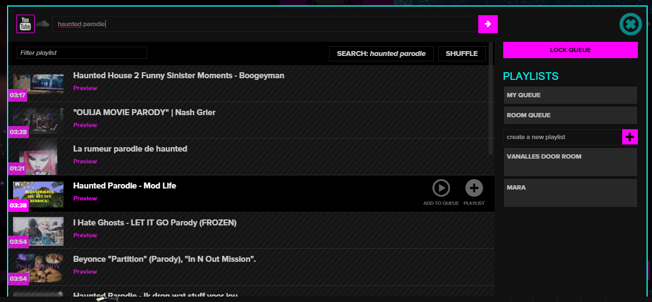Select the MARA playlist

[x=570, y=193]
